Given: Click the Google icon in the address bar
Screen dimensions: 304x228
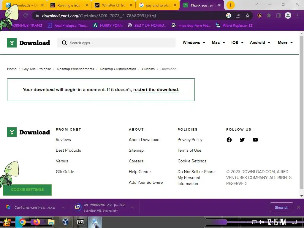Looking at the screenshot, I should click(229, 16).
